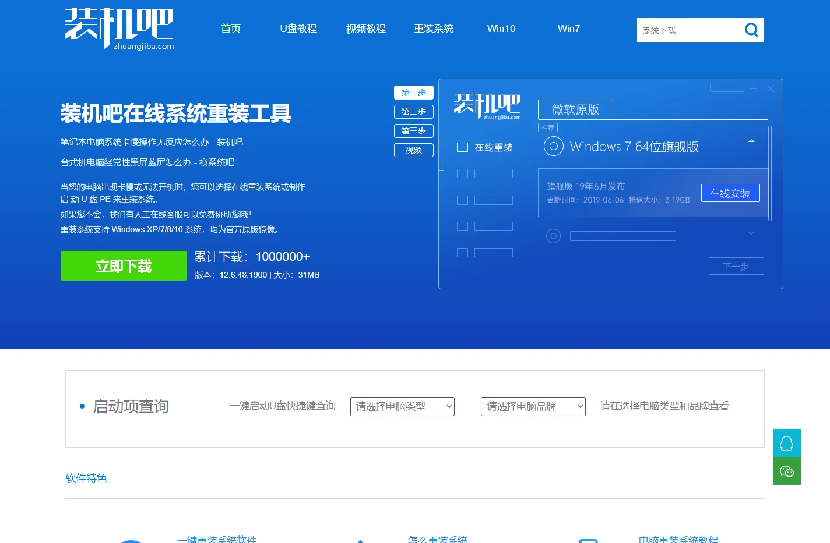Open the QQ customer service icon

[x=787, y=443]
